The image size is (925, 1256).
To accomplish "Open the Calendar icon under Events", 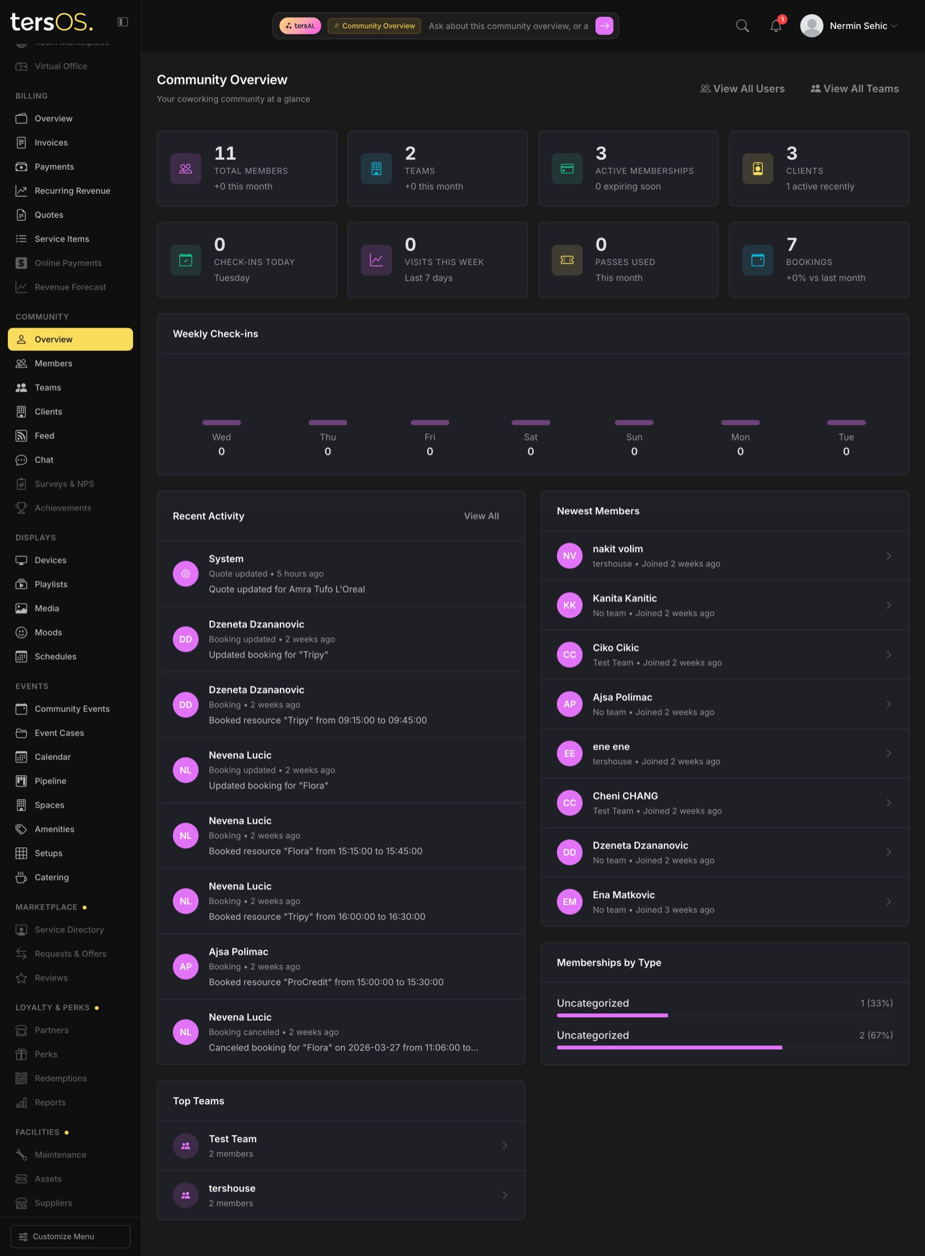I will coord(21,757).
